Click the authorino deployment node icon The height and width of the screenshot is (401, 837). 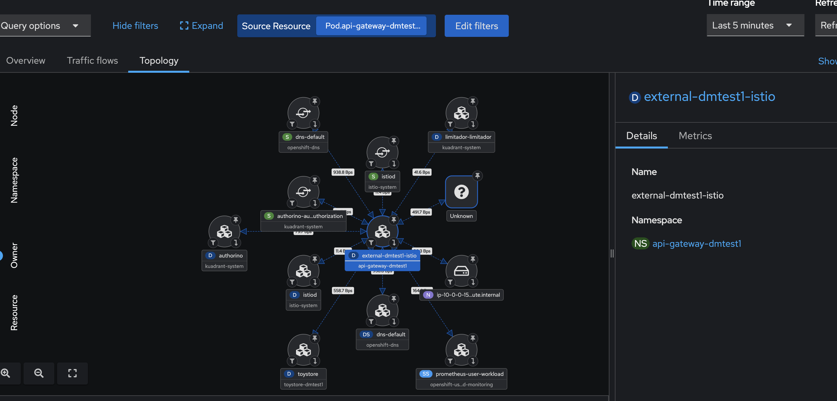pyautogui.click(x=224, y=232)
